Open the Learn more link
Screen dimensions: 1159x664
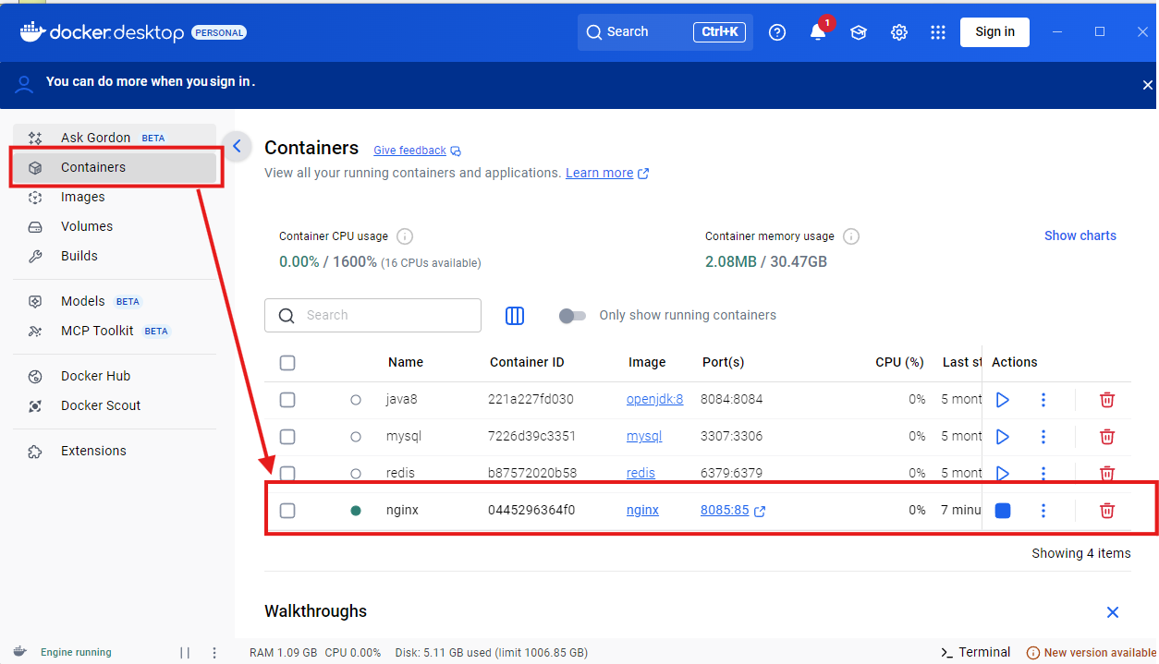pyautogui.click(x=599, y=173)
